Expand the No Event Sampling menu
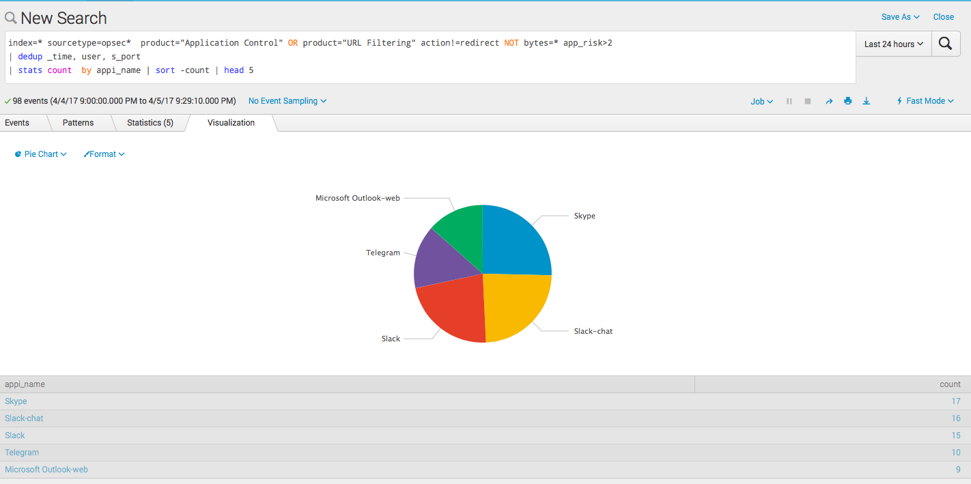The width and height of the screenshot is (971, 484). tap(287, 101)
